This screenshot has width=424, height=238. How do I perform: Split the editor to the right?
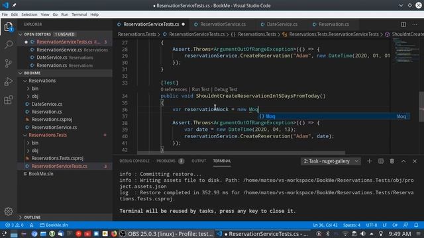pyautogui.click(x=403, y=24)
